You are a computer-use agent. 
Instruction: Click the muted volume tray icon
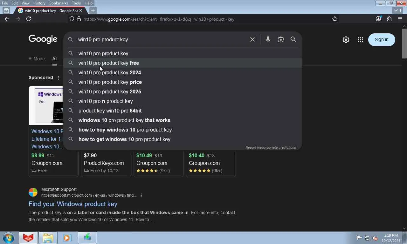[375, 238]
